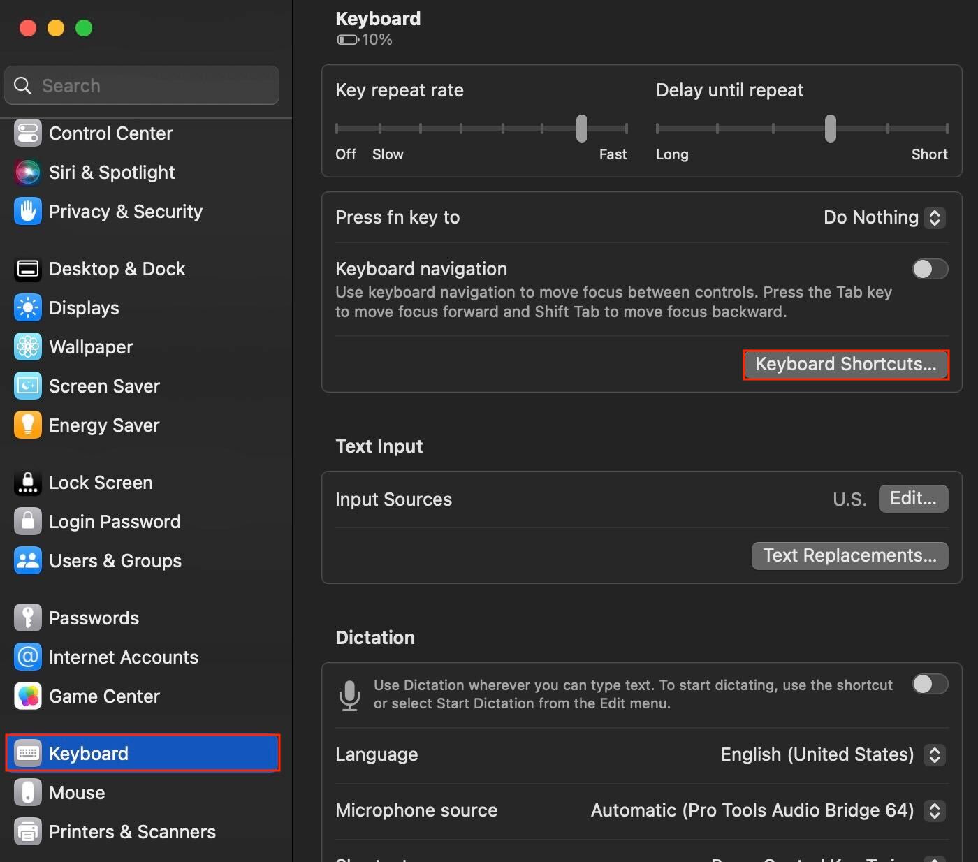Select the Energy Saver lightbulb icon
Viewport: 978px width, 862px height.
point(28,425)
